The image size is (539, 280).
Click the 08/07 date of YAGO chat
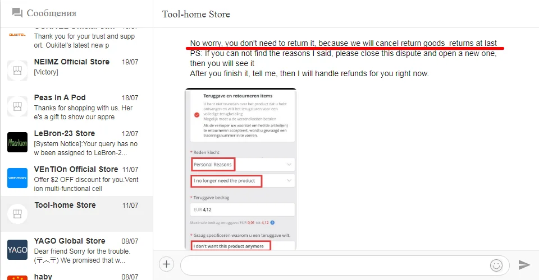pos(130,241)
